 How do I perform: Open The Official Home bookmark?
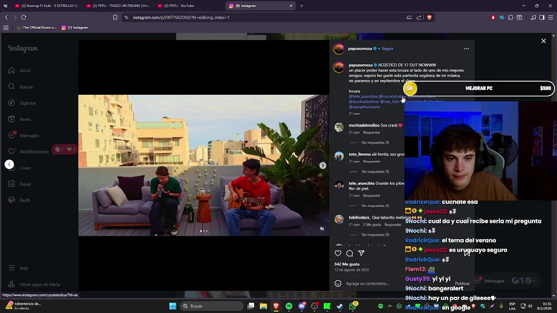(36, 27)
